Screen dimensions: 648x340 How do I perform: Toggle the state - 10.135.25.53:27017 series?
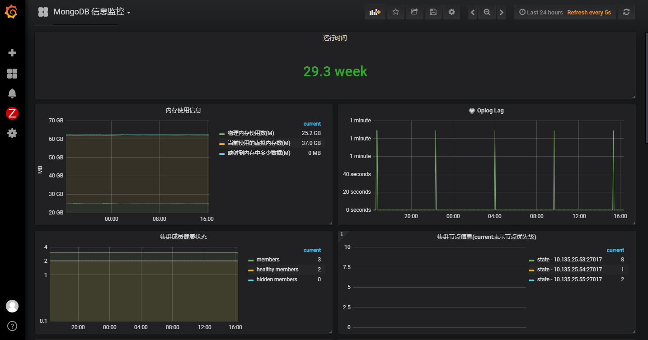click(569, 260)
